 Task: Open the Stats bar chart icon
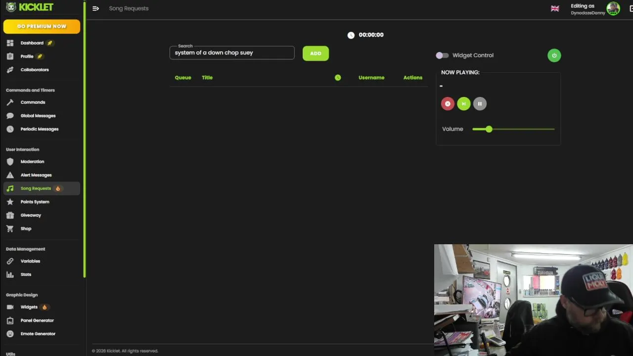pyautogui.click(x=10, y=274)
